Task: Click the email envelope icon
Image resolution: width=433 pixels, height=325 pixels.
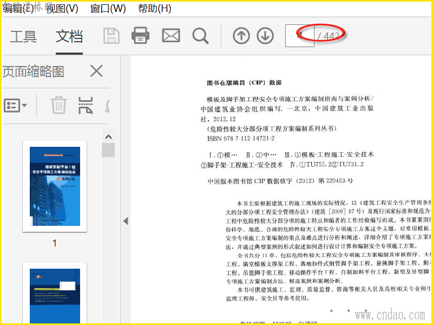Action: 171,36
